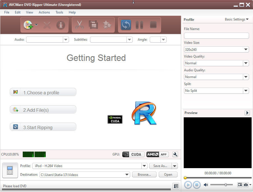Open the Save As dropdown arrow
253x192 pixels.
[174, 166]
